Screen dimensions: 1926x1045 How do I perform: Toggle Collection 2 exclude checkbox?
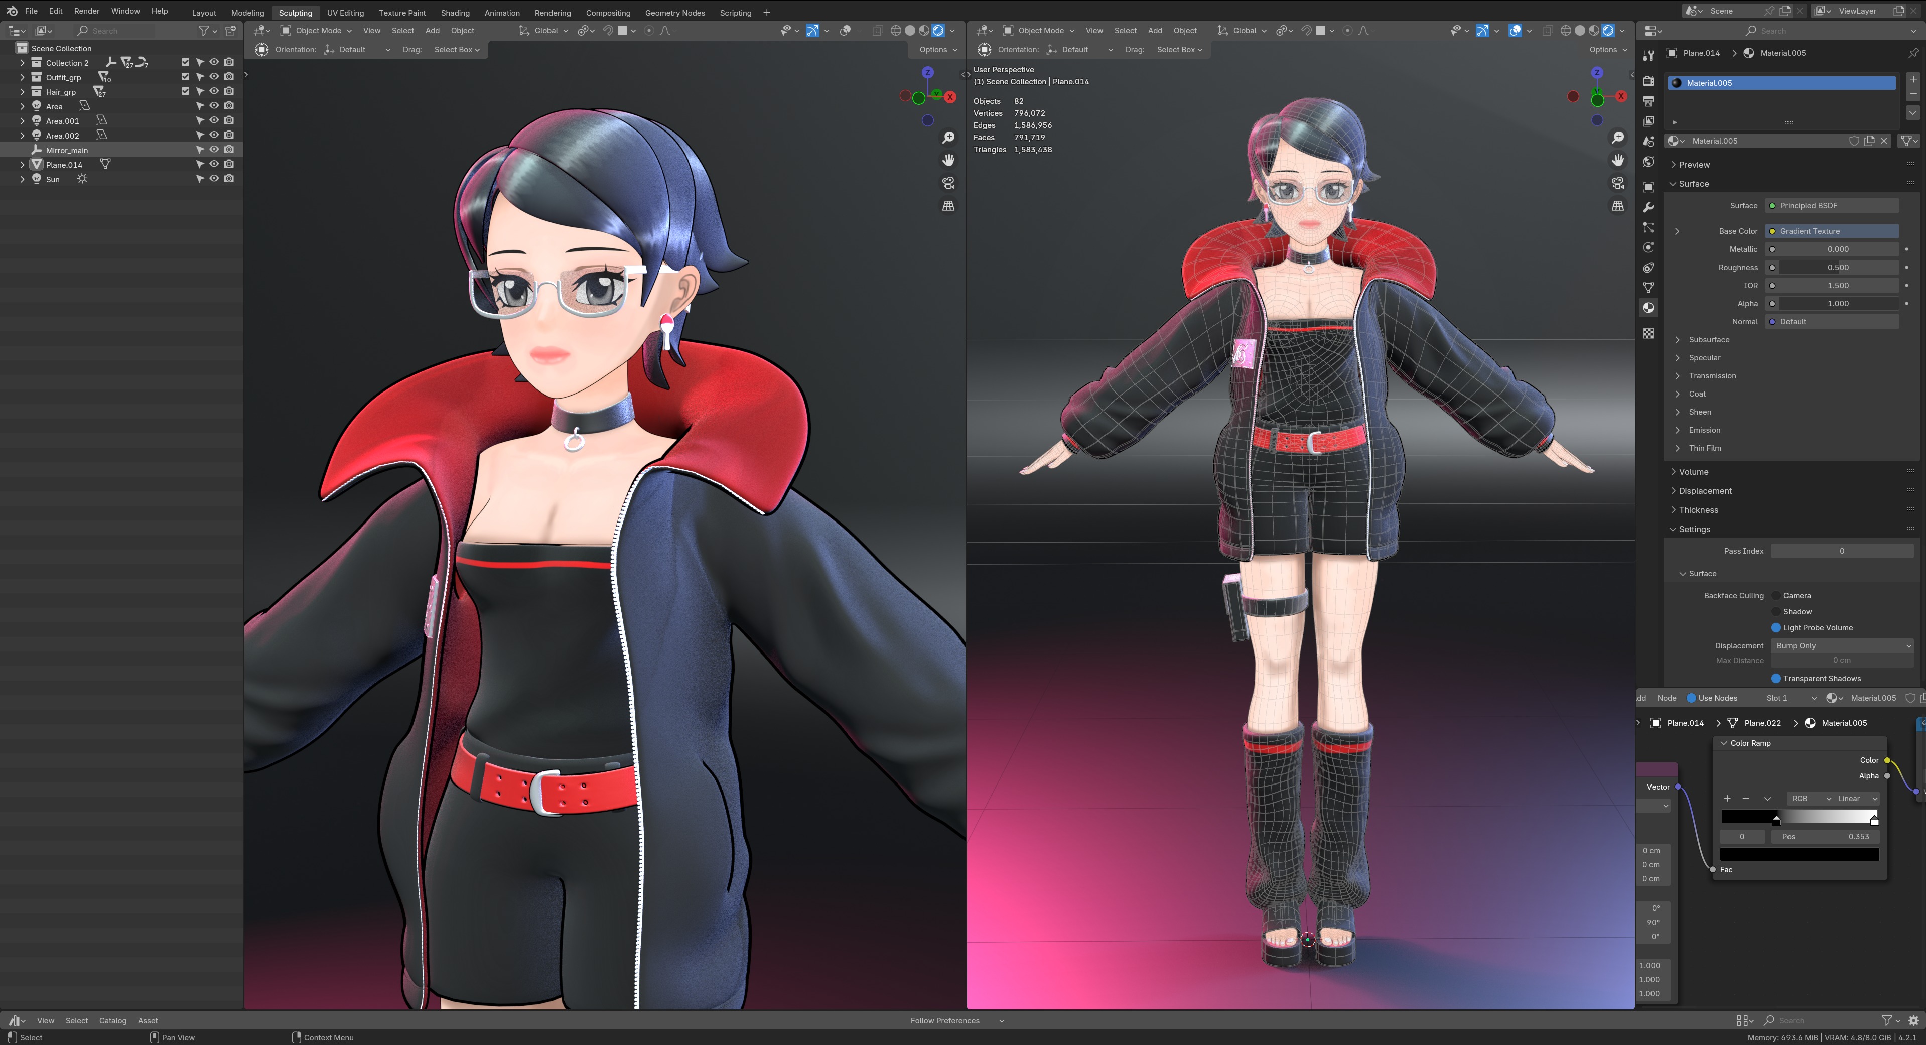pyautogui.click(x=185, y=63)
